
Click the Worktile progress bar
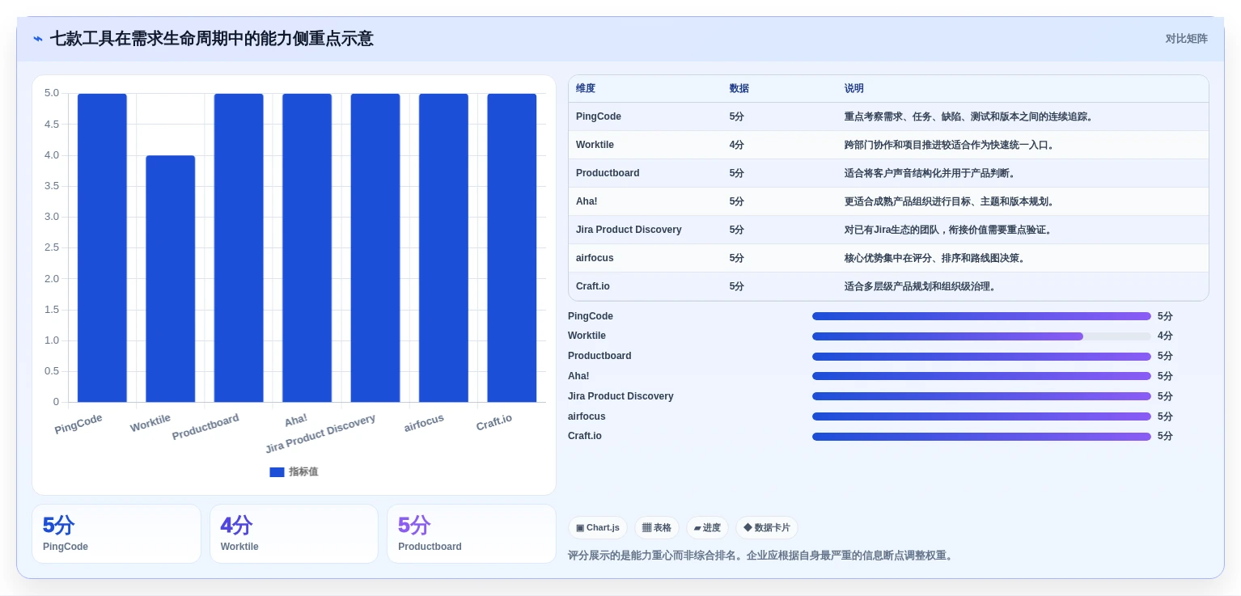point(981,336)
